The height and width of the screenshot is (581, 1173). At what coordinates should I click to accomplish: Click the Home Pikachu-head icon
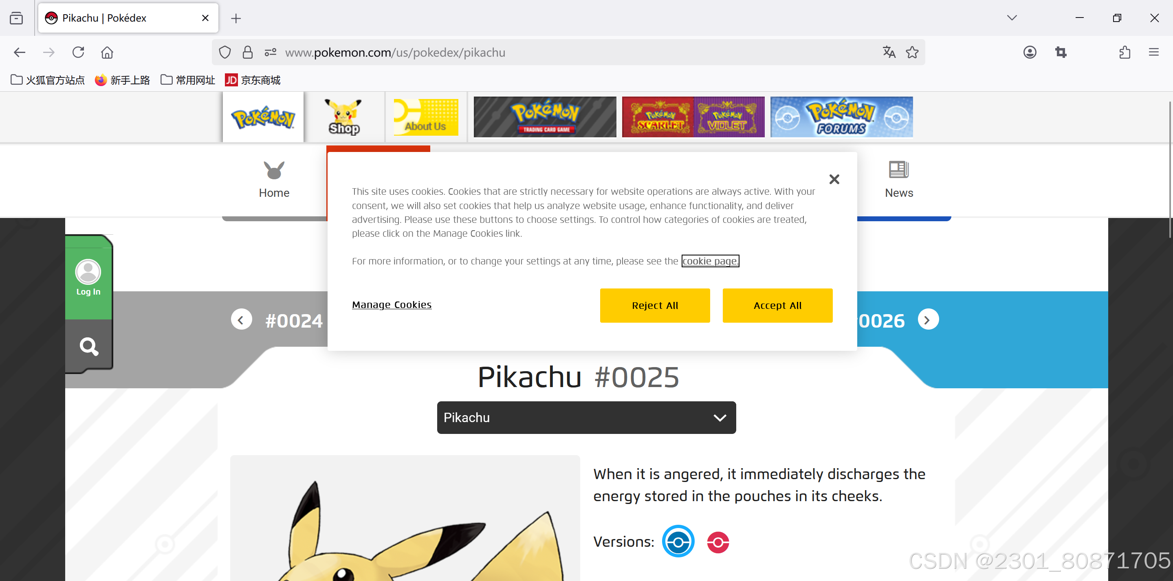pyautogui.click(x=274, y=171)
